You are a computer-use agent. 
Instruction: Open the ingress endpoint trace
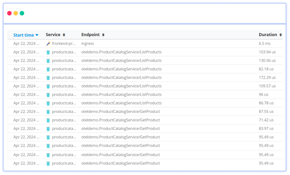[87, 44]
